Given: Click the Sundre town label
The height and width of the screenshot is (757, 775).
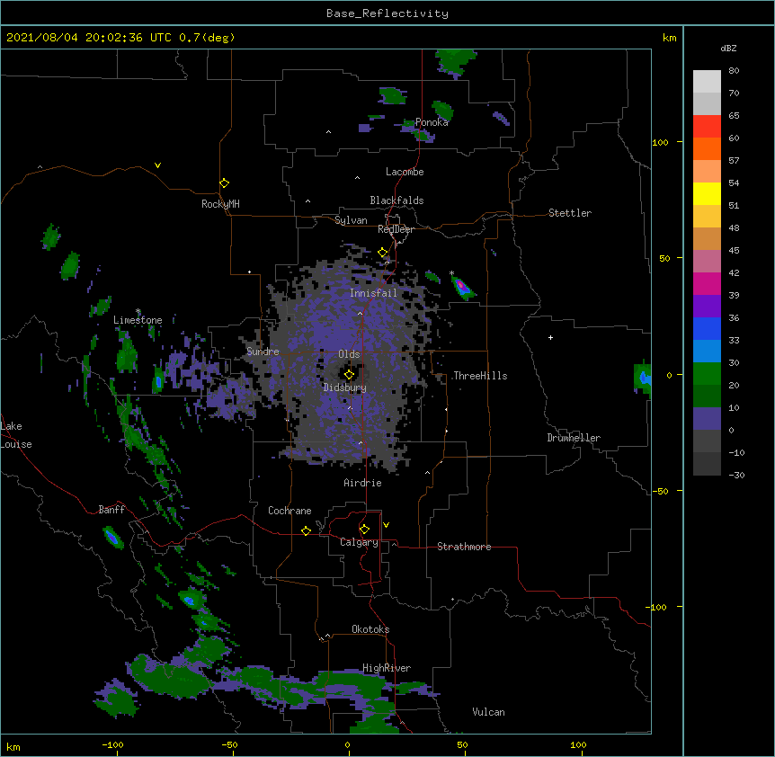Looking at the screenshot, I should coord(263,352).
